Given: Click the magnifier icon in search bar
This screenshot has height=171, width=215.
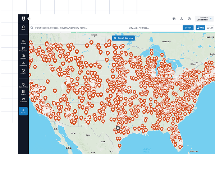Looking at the screenshot, I should [x=32, y=28].
